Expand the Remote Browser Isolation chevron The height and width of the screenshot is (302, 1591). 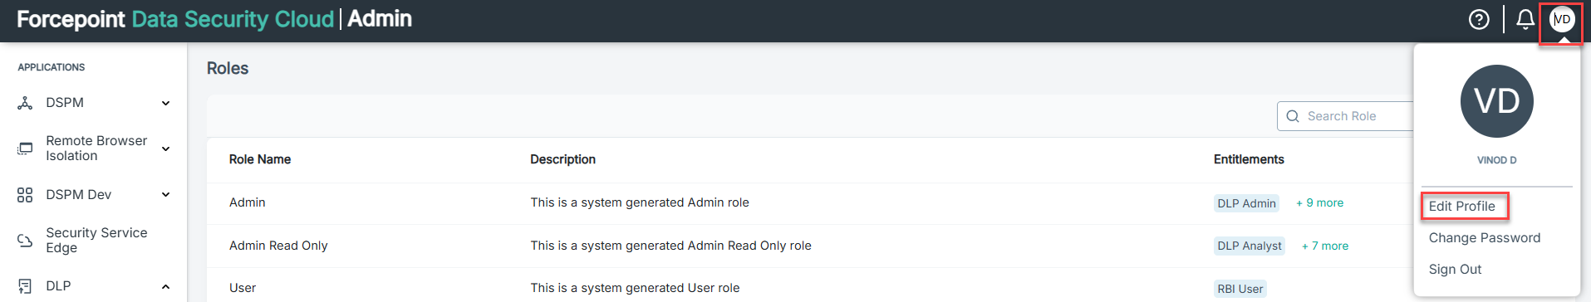[165, 149]
